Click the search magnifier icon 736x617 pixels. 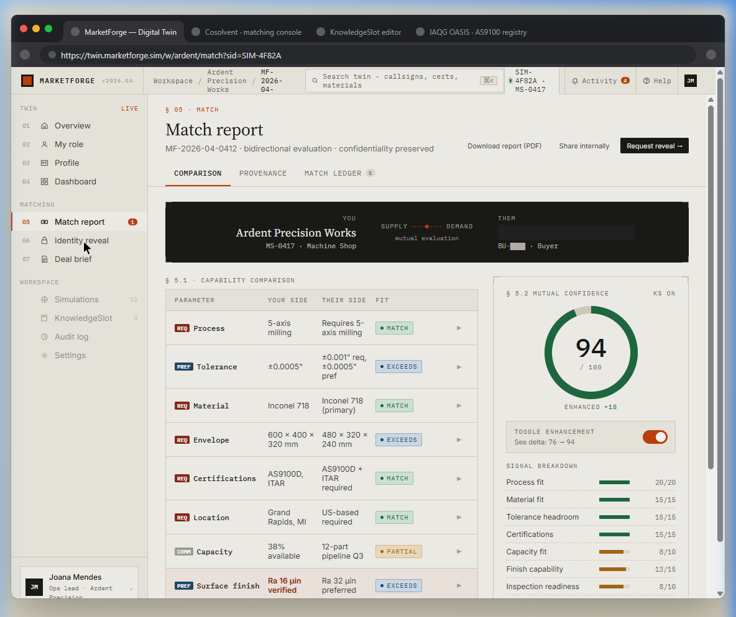tap(315, 81)
